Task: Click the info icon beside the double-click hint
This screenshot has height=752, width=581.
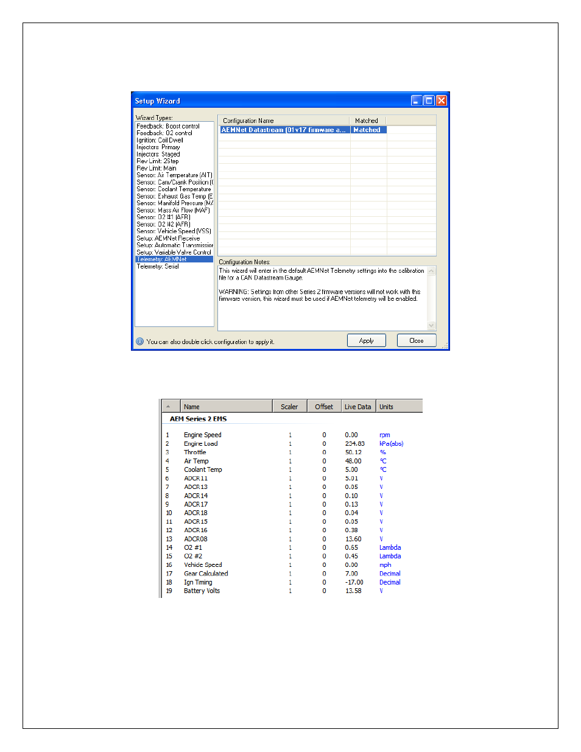Action: (x=139, y=342)
